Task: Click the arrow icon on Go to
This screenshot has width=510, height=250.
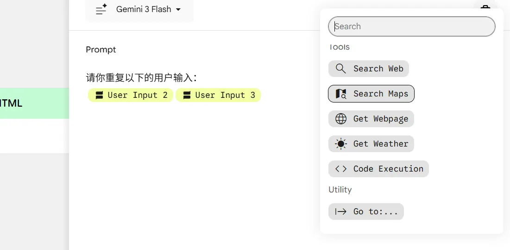Action: [341, 212]
